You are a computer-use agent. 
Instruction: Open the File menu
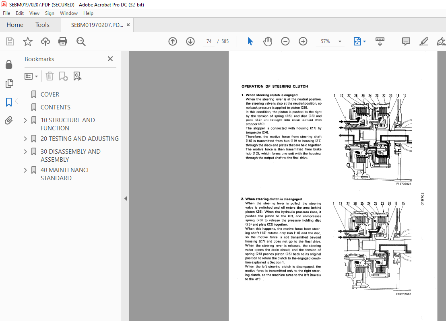click(6, 13)
